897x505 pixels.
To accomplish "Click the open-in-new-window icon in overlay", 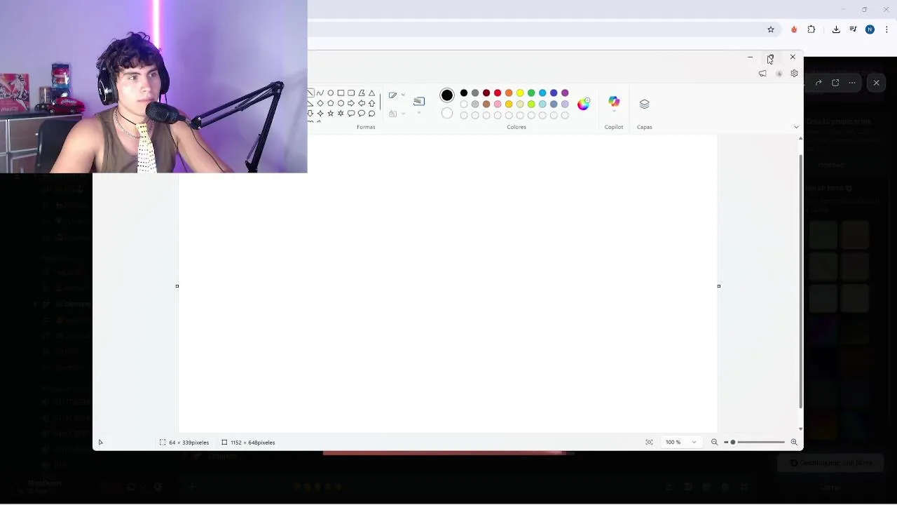I will (x=835, y=83).
